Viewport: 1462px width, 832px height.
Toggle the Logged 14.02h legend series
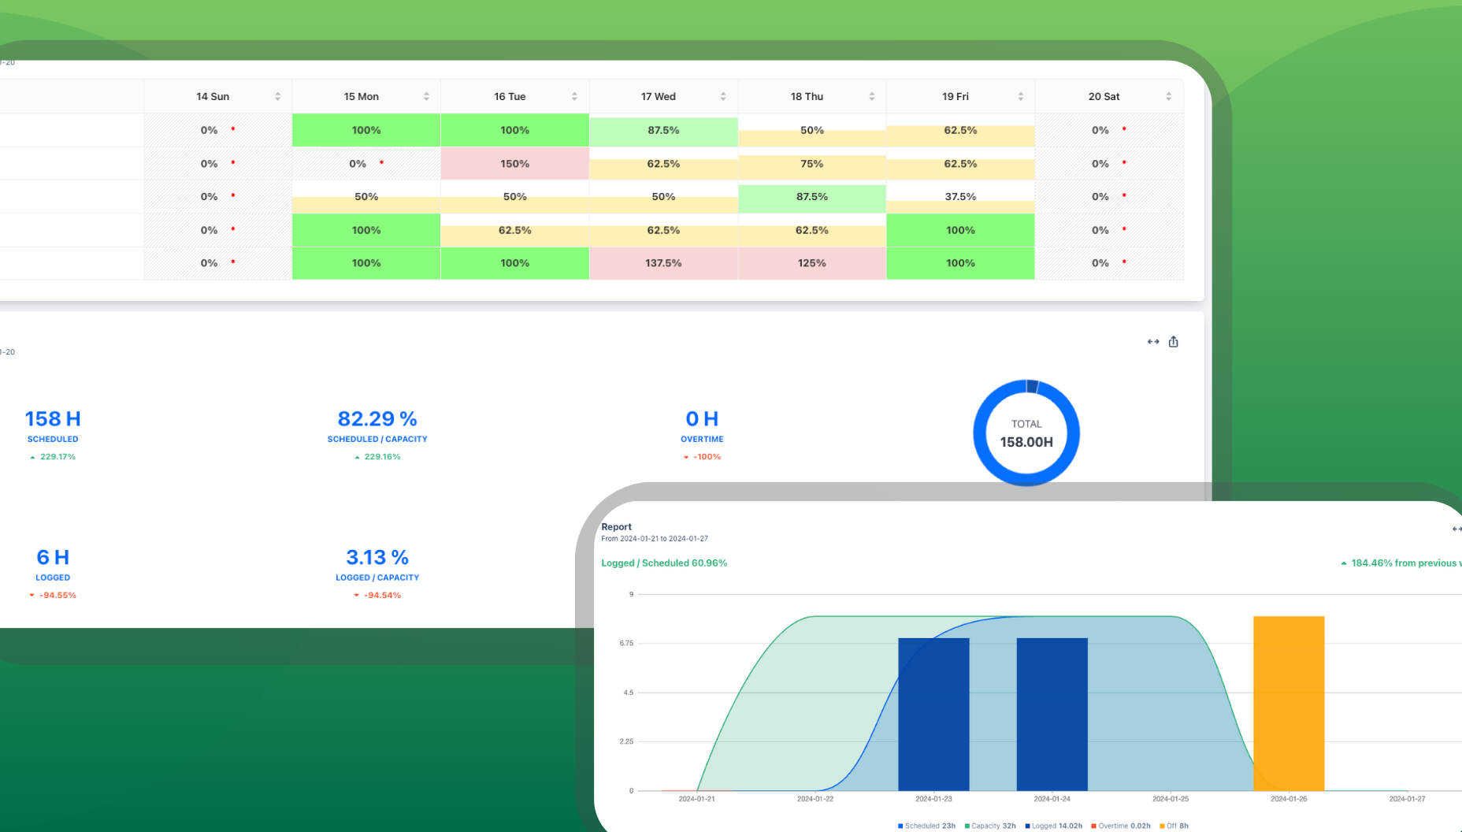pyautogui.click(x=1054, y=826)
